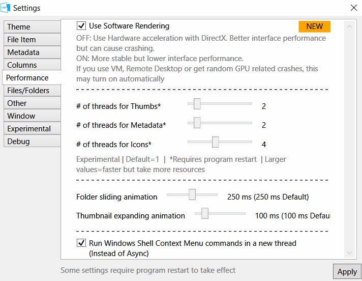Click the threads for Thumbs slider handle
362x281 pixels.
click(197, 104)
